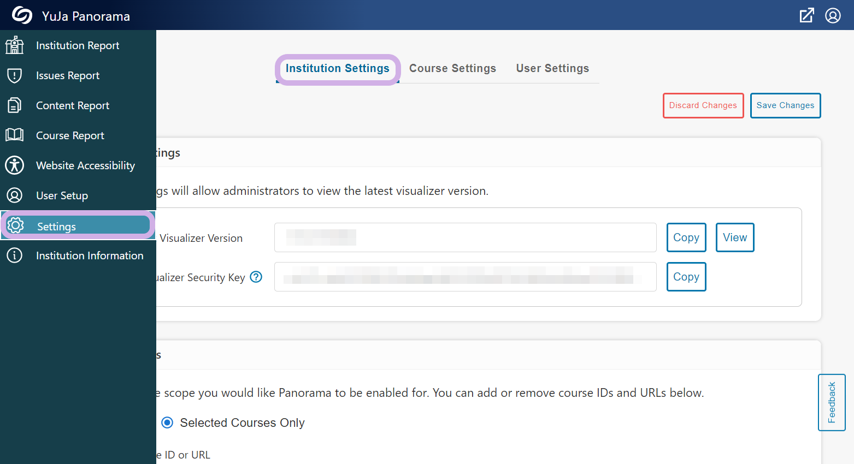Copy the Visualizer Security Key
The width and height of the screenshot is (854, 464).
click(686, 277)
